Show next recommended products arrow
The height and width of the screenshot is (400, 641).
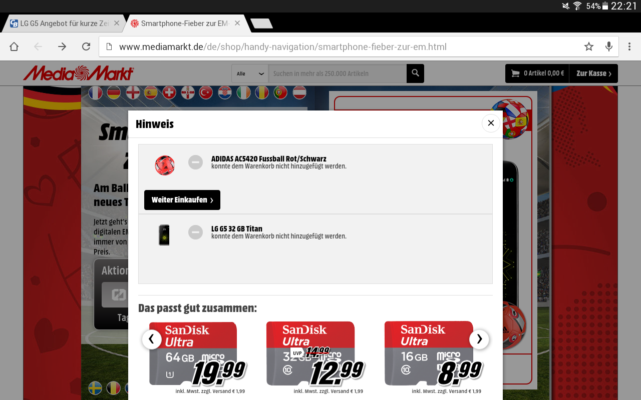click(479, 339)
